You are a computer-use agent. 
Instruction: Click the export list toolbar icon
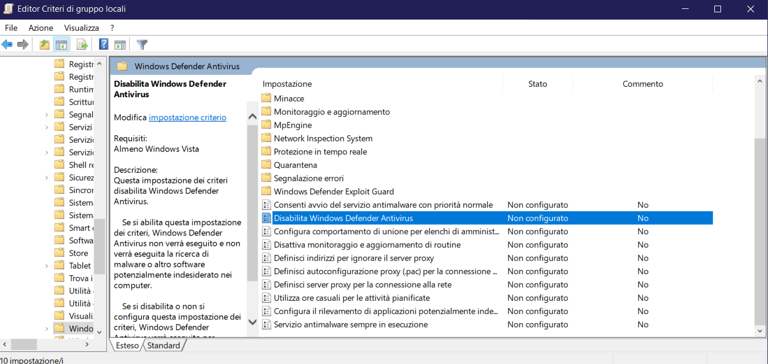[x=82, y=45]
